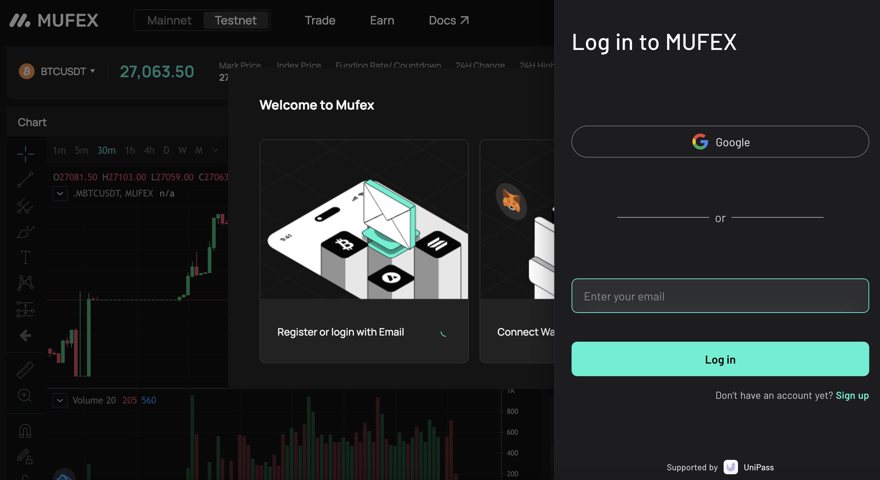Switch to Mainnet
Viewport: 880px width, 480px height.
coord(169,20)
